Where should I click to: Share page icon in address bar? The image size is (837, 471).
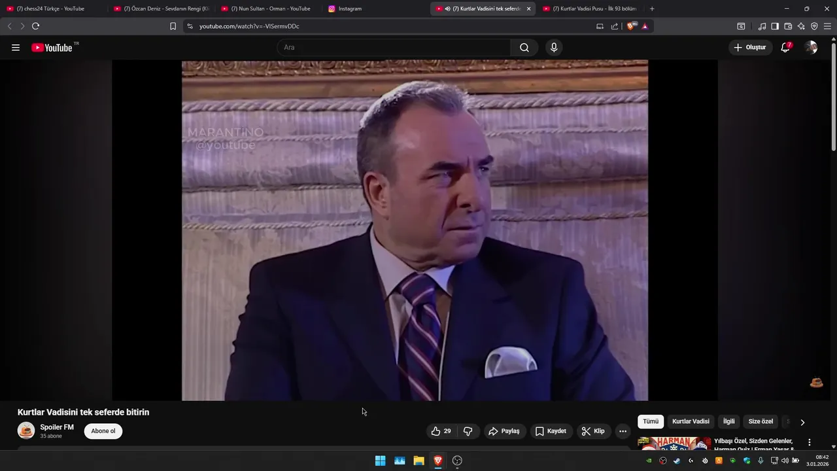[615, 26]
